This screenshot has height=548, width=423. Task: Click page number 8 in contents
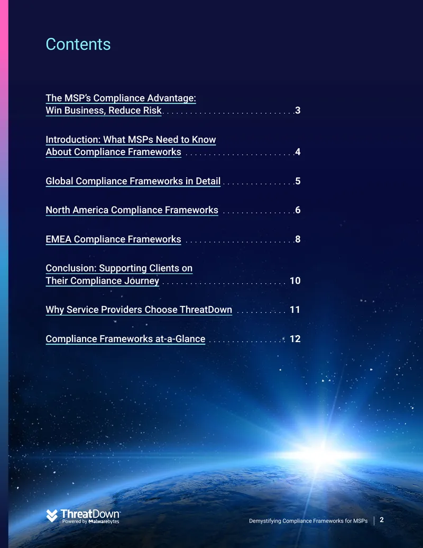pyautogui.click(x=298, y=239)
